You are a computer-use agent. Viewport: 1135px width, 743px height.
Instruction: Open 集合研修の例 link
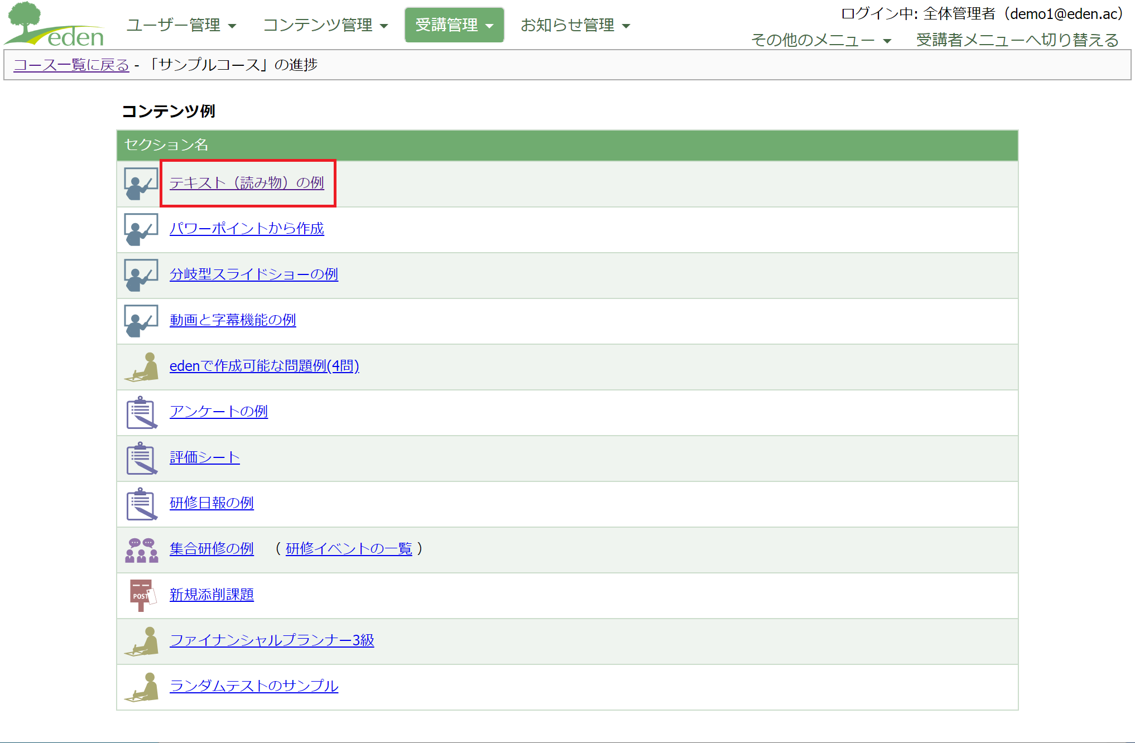(211, 549)
